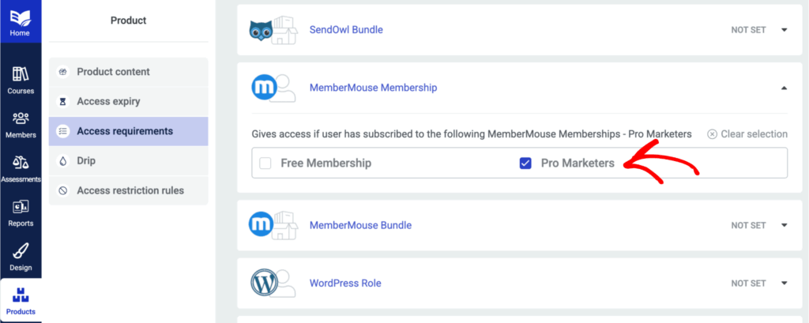The width and height of the screenshot is (809, 323).
Task: Expand the SendOwl Bundle dropdown arrow
Action: pyautogui.click(x=785, y=30)
